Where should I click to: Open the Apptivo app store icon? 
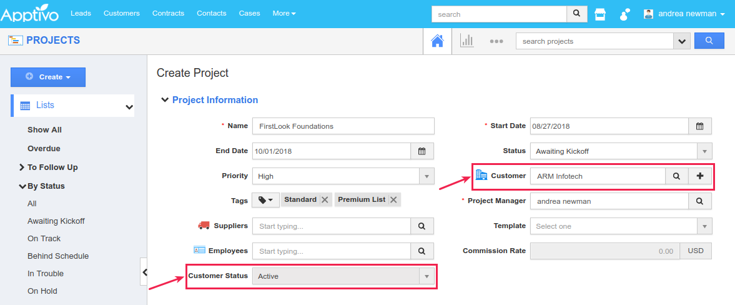click(x=599, y=14)
